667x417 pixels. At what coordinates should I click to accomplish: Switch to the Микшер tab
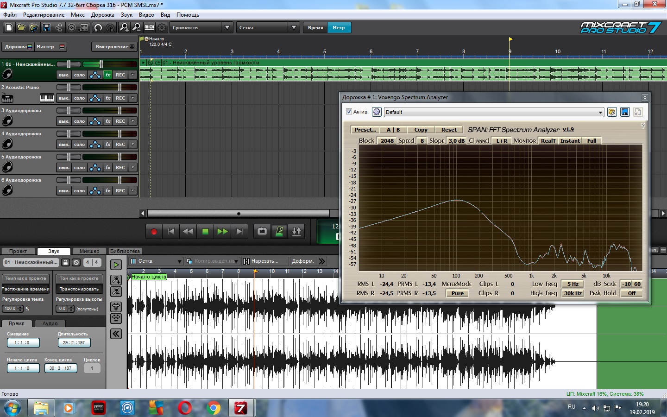coord(89,251)
